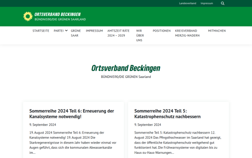The height and width of the screenshot is (158, 252).
Task: Click the date under the Teil 5 article
Action: click(x=147, y=125)
